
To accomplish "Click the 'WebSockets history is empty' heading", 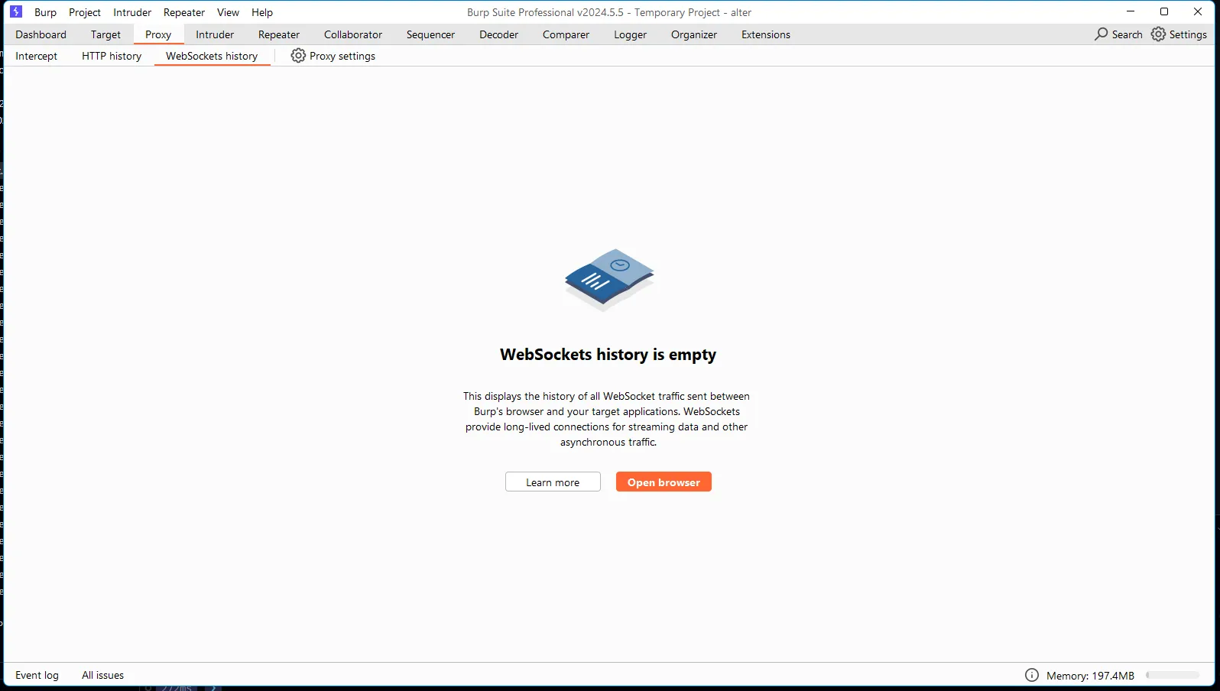I will click(608, 355).
